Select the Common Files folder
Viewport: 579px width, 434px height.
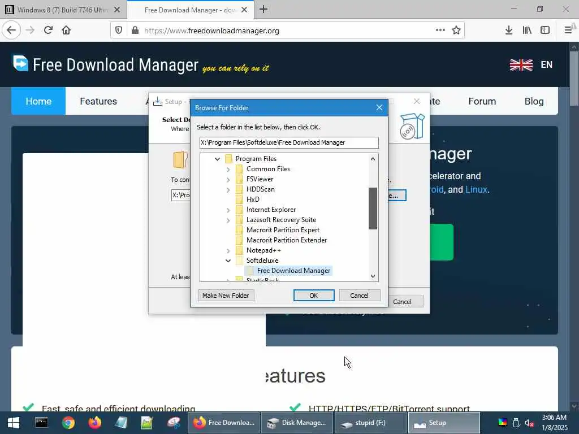point(268,169)
